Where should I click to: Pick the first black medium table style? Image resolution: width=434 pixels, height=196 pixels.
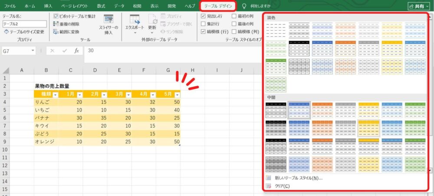click(x=276, y=110)
